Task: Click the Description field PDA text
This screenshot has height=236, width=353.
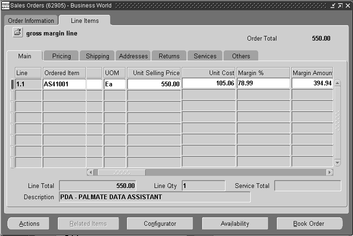Action: coord(155,197)
